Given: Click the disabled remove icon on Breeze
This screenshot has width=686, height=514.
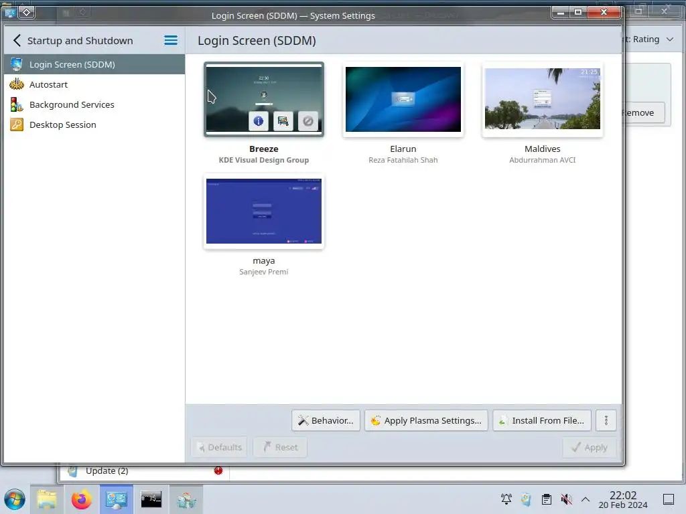Looking at the screenshot, I should tap(308, 120).
